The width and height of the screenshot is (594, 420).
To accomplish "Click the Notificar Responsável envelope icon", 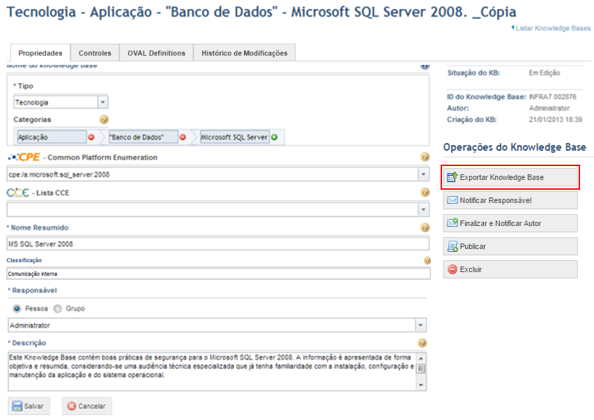I will pyautogui.click(x=452, y=200).
